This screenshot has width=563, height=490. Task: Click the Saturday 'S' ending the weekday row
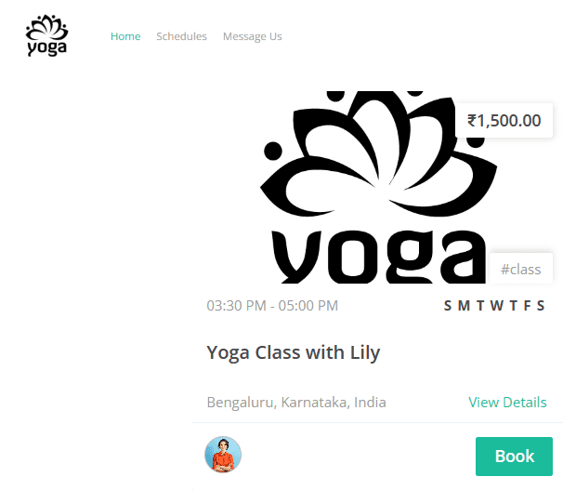pyautogui.click(x=541, y=306)
